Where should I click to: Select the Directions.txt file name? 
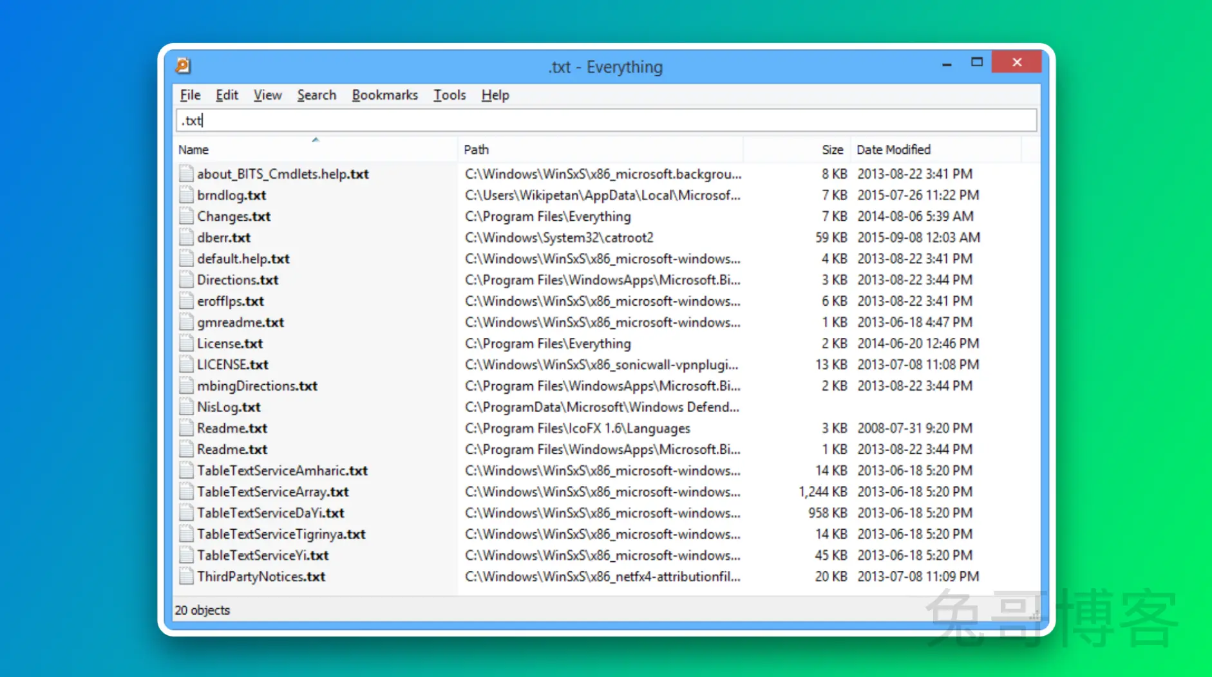click(238, 280)
